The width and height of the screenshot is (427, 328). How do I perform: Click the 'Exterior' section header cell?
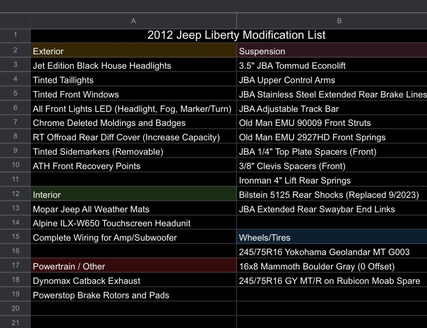(x=133, y=51)
